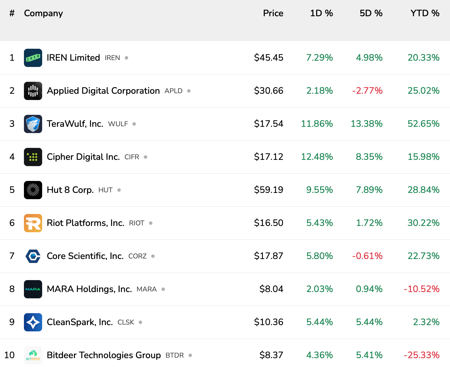Open Hut 8 Corp via its logo
The image size is (450, 367).
coord(33,190)
